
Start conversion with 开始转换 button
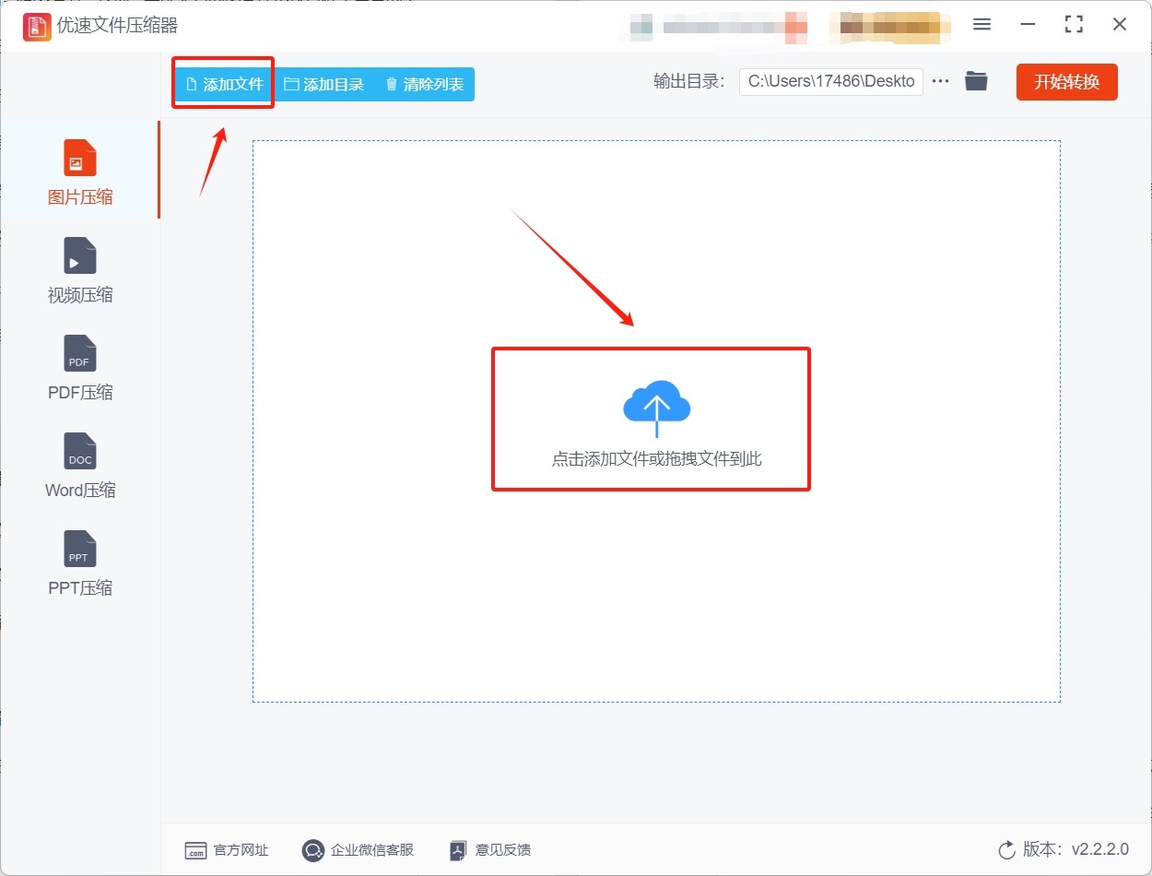(x=1066, y=81)
